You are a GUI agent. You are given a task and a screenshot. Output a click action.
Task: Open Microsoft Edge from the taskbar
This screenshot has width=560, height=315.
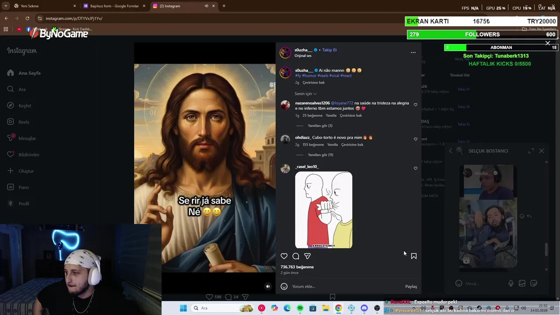point(287,308)
